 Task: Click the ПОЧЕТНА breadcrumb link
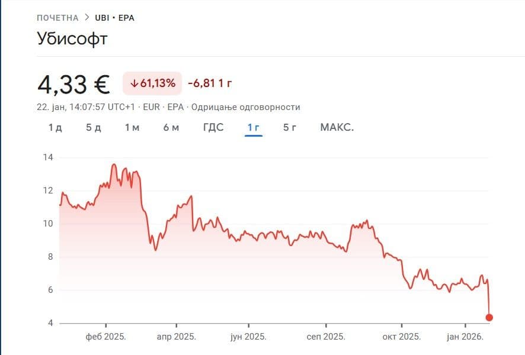click(57, 18)
